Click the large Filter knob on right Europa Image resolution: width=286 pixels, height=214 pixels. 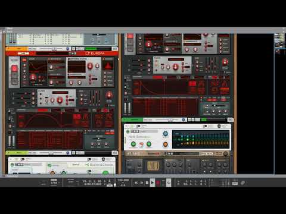pyautogui.click(x=175, y=67)
